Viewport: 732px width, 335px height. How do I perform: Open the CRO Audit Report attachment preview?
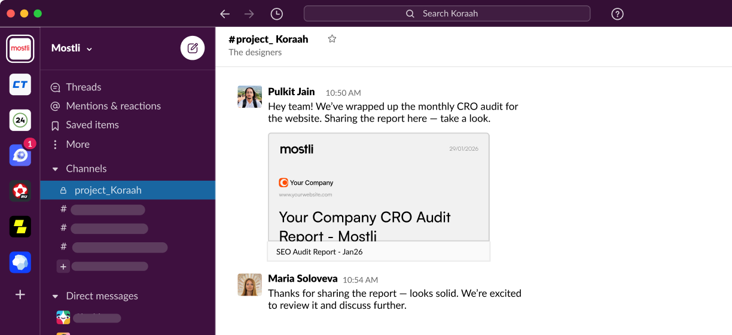(x=379, y=187)
